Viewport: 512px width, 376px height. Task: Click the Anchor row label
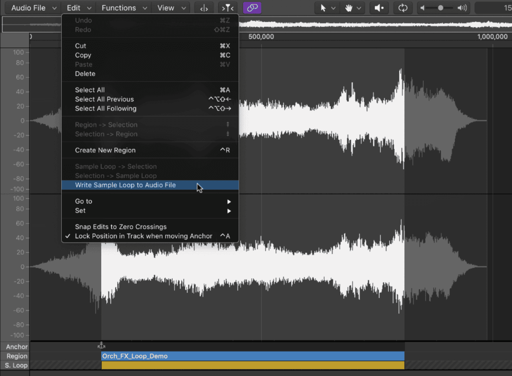pos(17,347)
